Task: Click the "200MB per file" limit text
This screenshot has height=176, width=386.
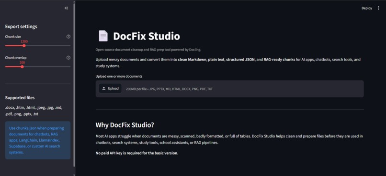Action: pyautogui.click(x=136, y=89)
